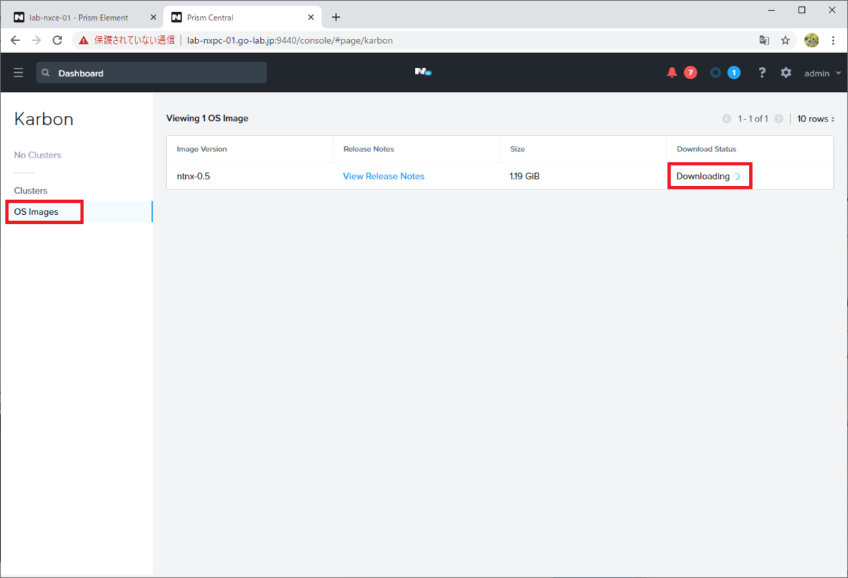Open the Chrome three-dot menu
Image resolution: width=848 pixels, height=578 pixels.
[833, 40]
